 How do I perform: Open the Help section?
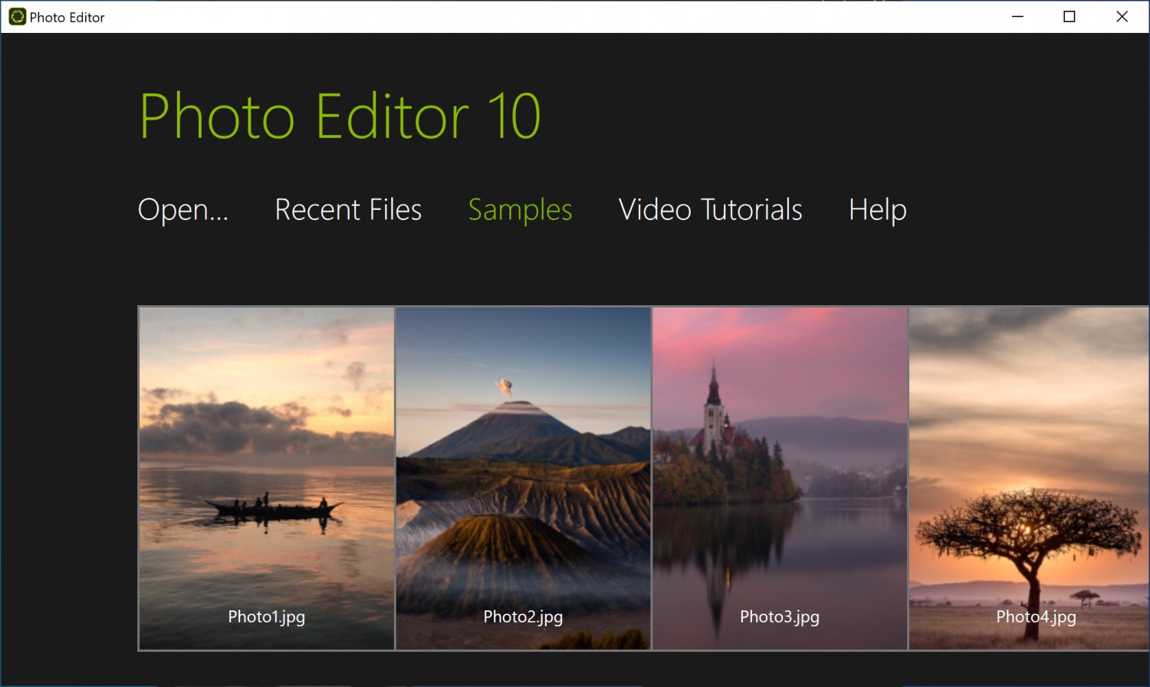click(876, 209)
